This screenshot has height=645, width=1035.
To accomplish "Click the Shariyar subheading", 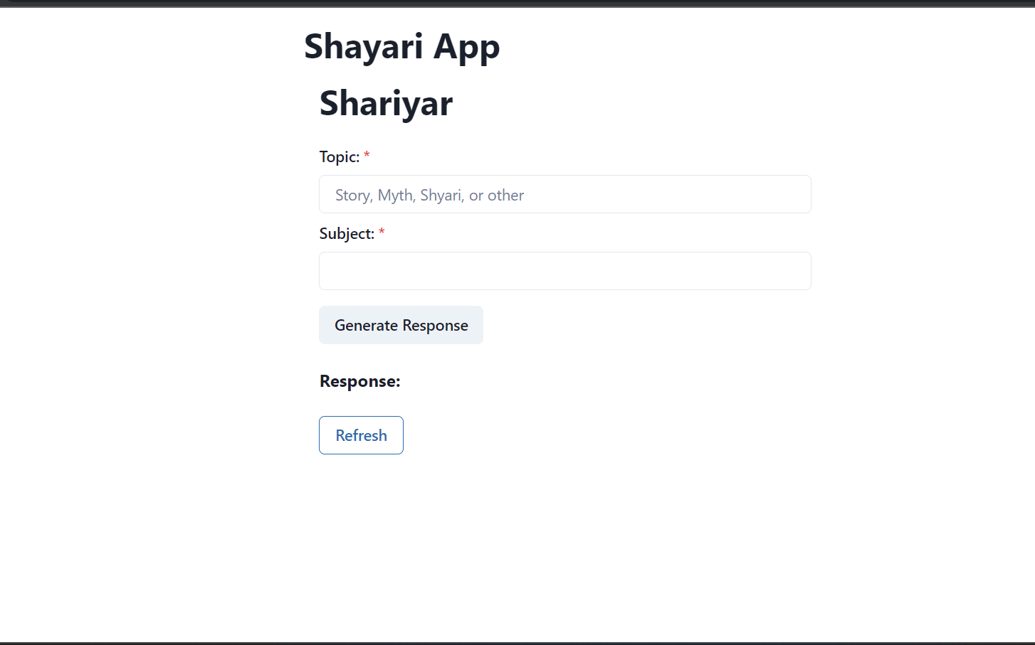I will [386, 103].
